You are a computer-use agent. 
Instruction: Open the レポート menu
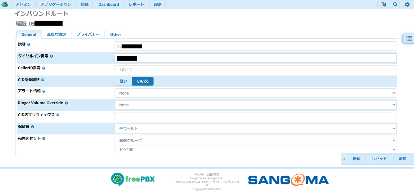point(136,4)
